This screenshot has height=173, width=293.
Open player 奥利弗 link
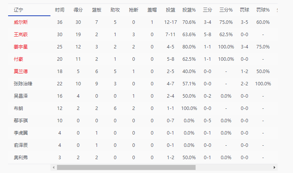tap(21, 158)
